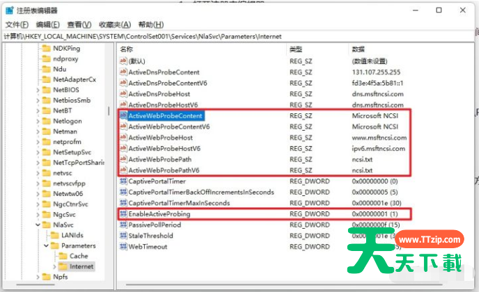Select the ndproxy folder icon
Screen dimensions: 481x292
(47, 59)
